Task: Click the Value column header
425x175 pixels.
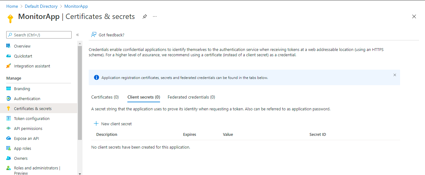Action: (228, 135)
